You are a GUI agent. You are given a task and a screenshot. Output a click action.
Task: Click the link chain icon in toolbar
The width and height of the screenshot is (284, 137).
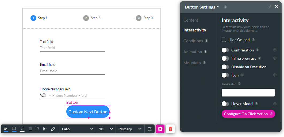pyautogui.click(x=53, y=129)
